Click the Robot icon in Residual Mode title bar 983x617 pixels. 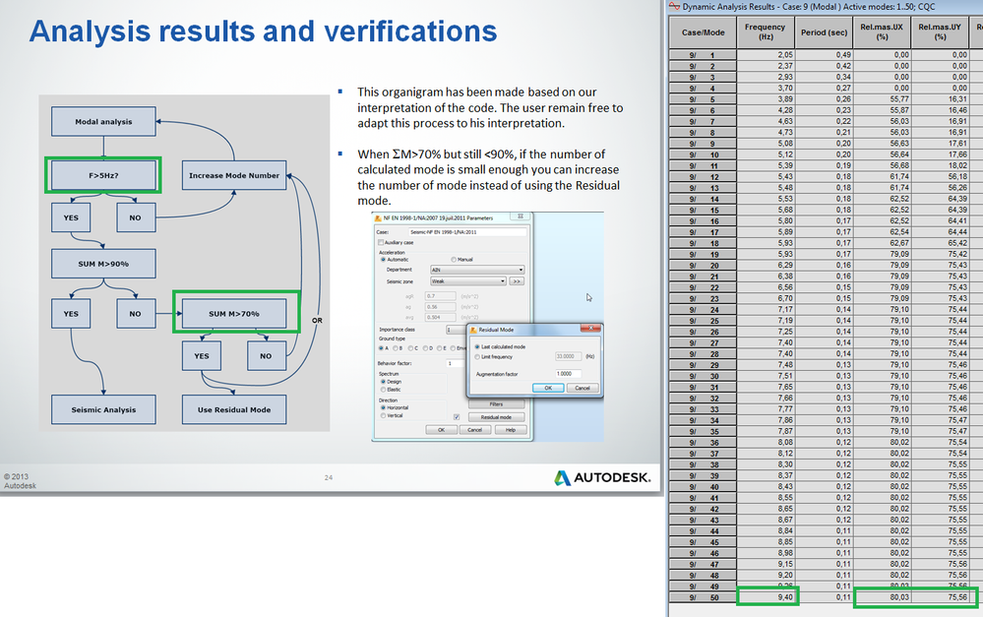pos(473,330)
